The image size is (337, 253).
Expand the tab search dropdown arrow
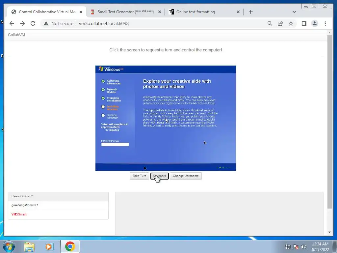point(294,12)
